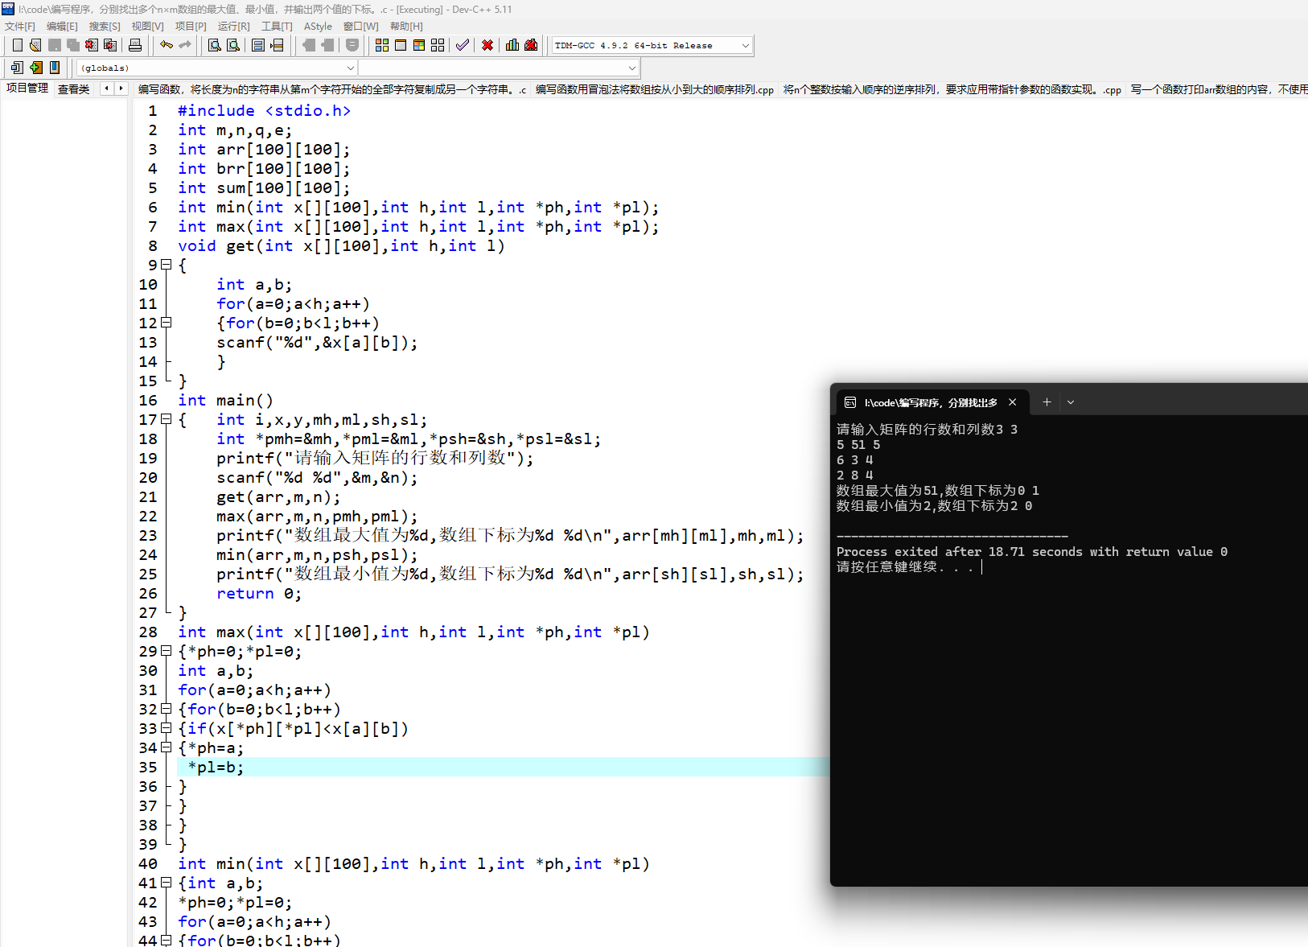
Task: Collapse the code fold at line 12
Action: [x=167, y=323]
